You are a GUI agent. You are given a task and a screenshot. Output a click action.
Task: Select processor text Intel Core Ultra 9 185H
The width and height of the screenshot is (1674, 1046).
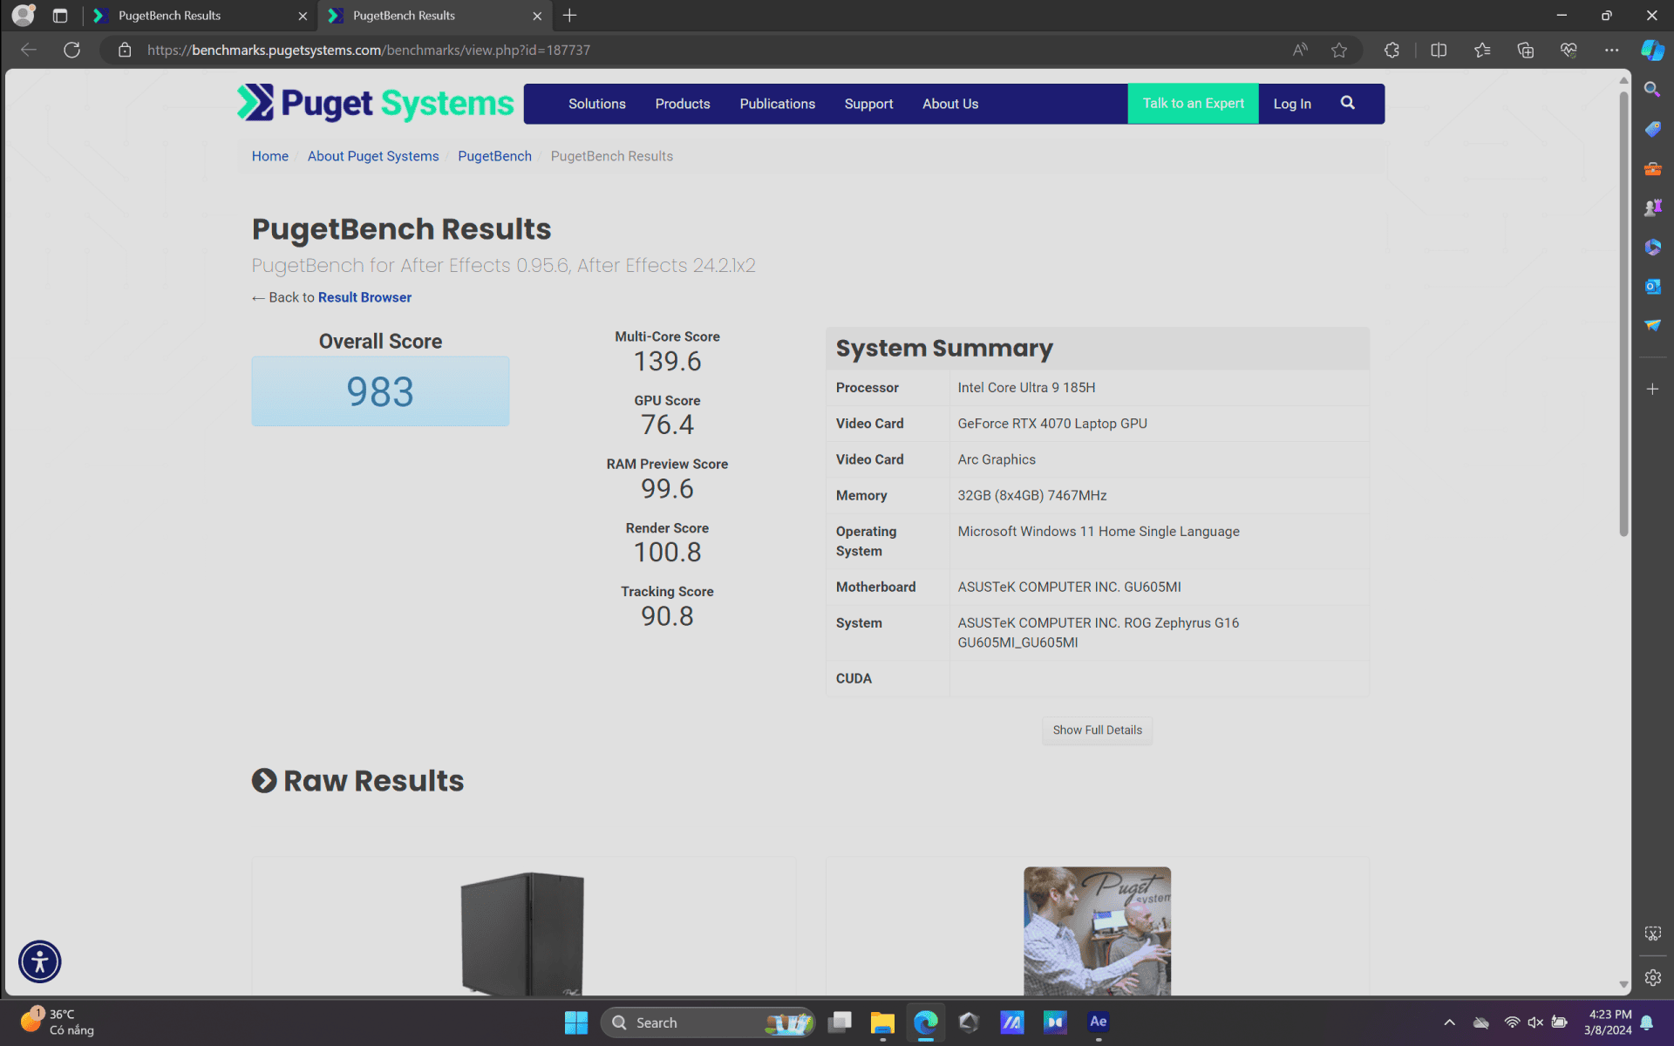click(x=1026, y=388)
